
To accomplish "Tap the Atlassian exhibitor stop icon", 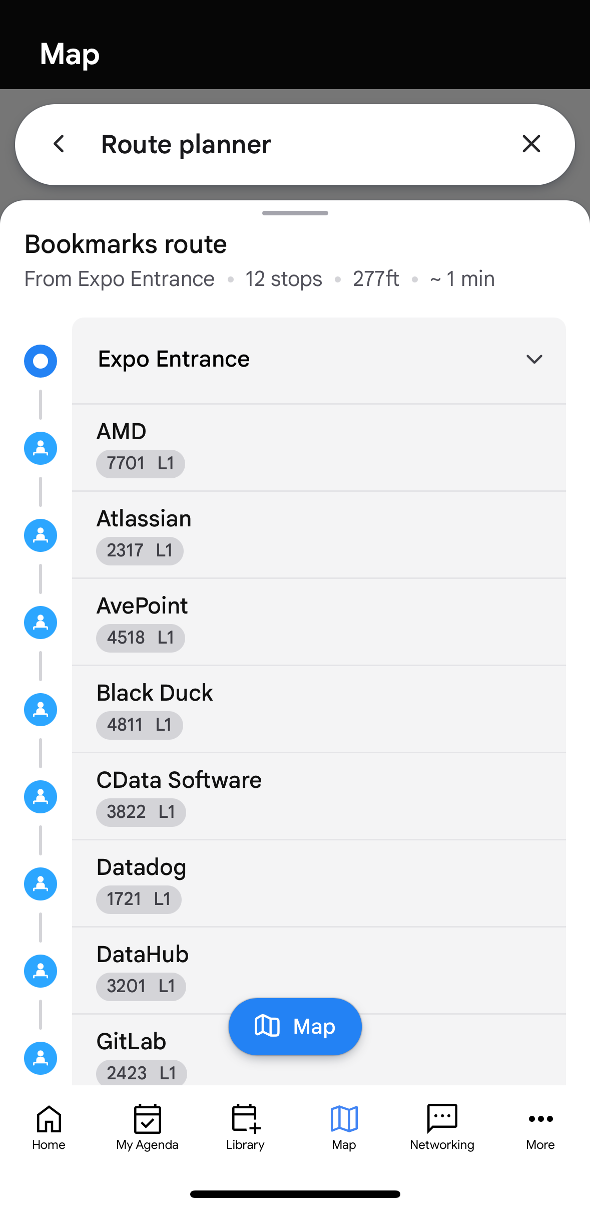I will (41, 535).
